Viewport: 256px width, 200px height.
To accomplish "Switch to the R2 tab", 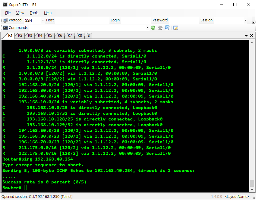I will [20, 36].
